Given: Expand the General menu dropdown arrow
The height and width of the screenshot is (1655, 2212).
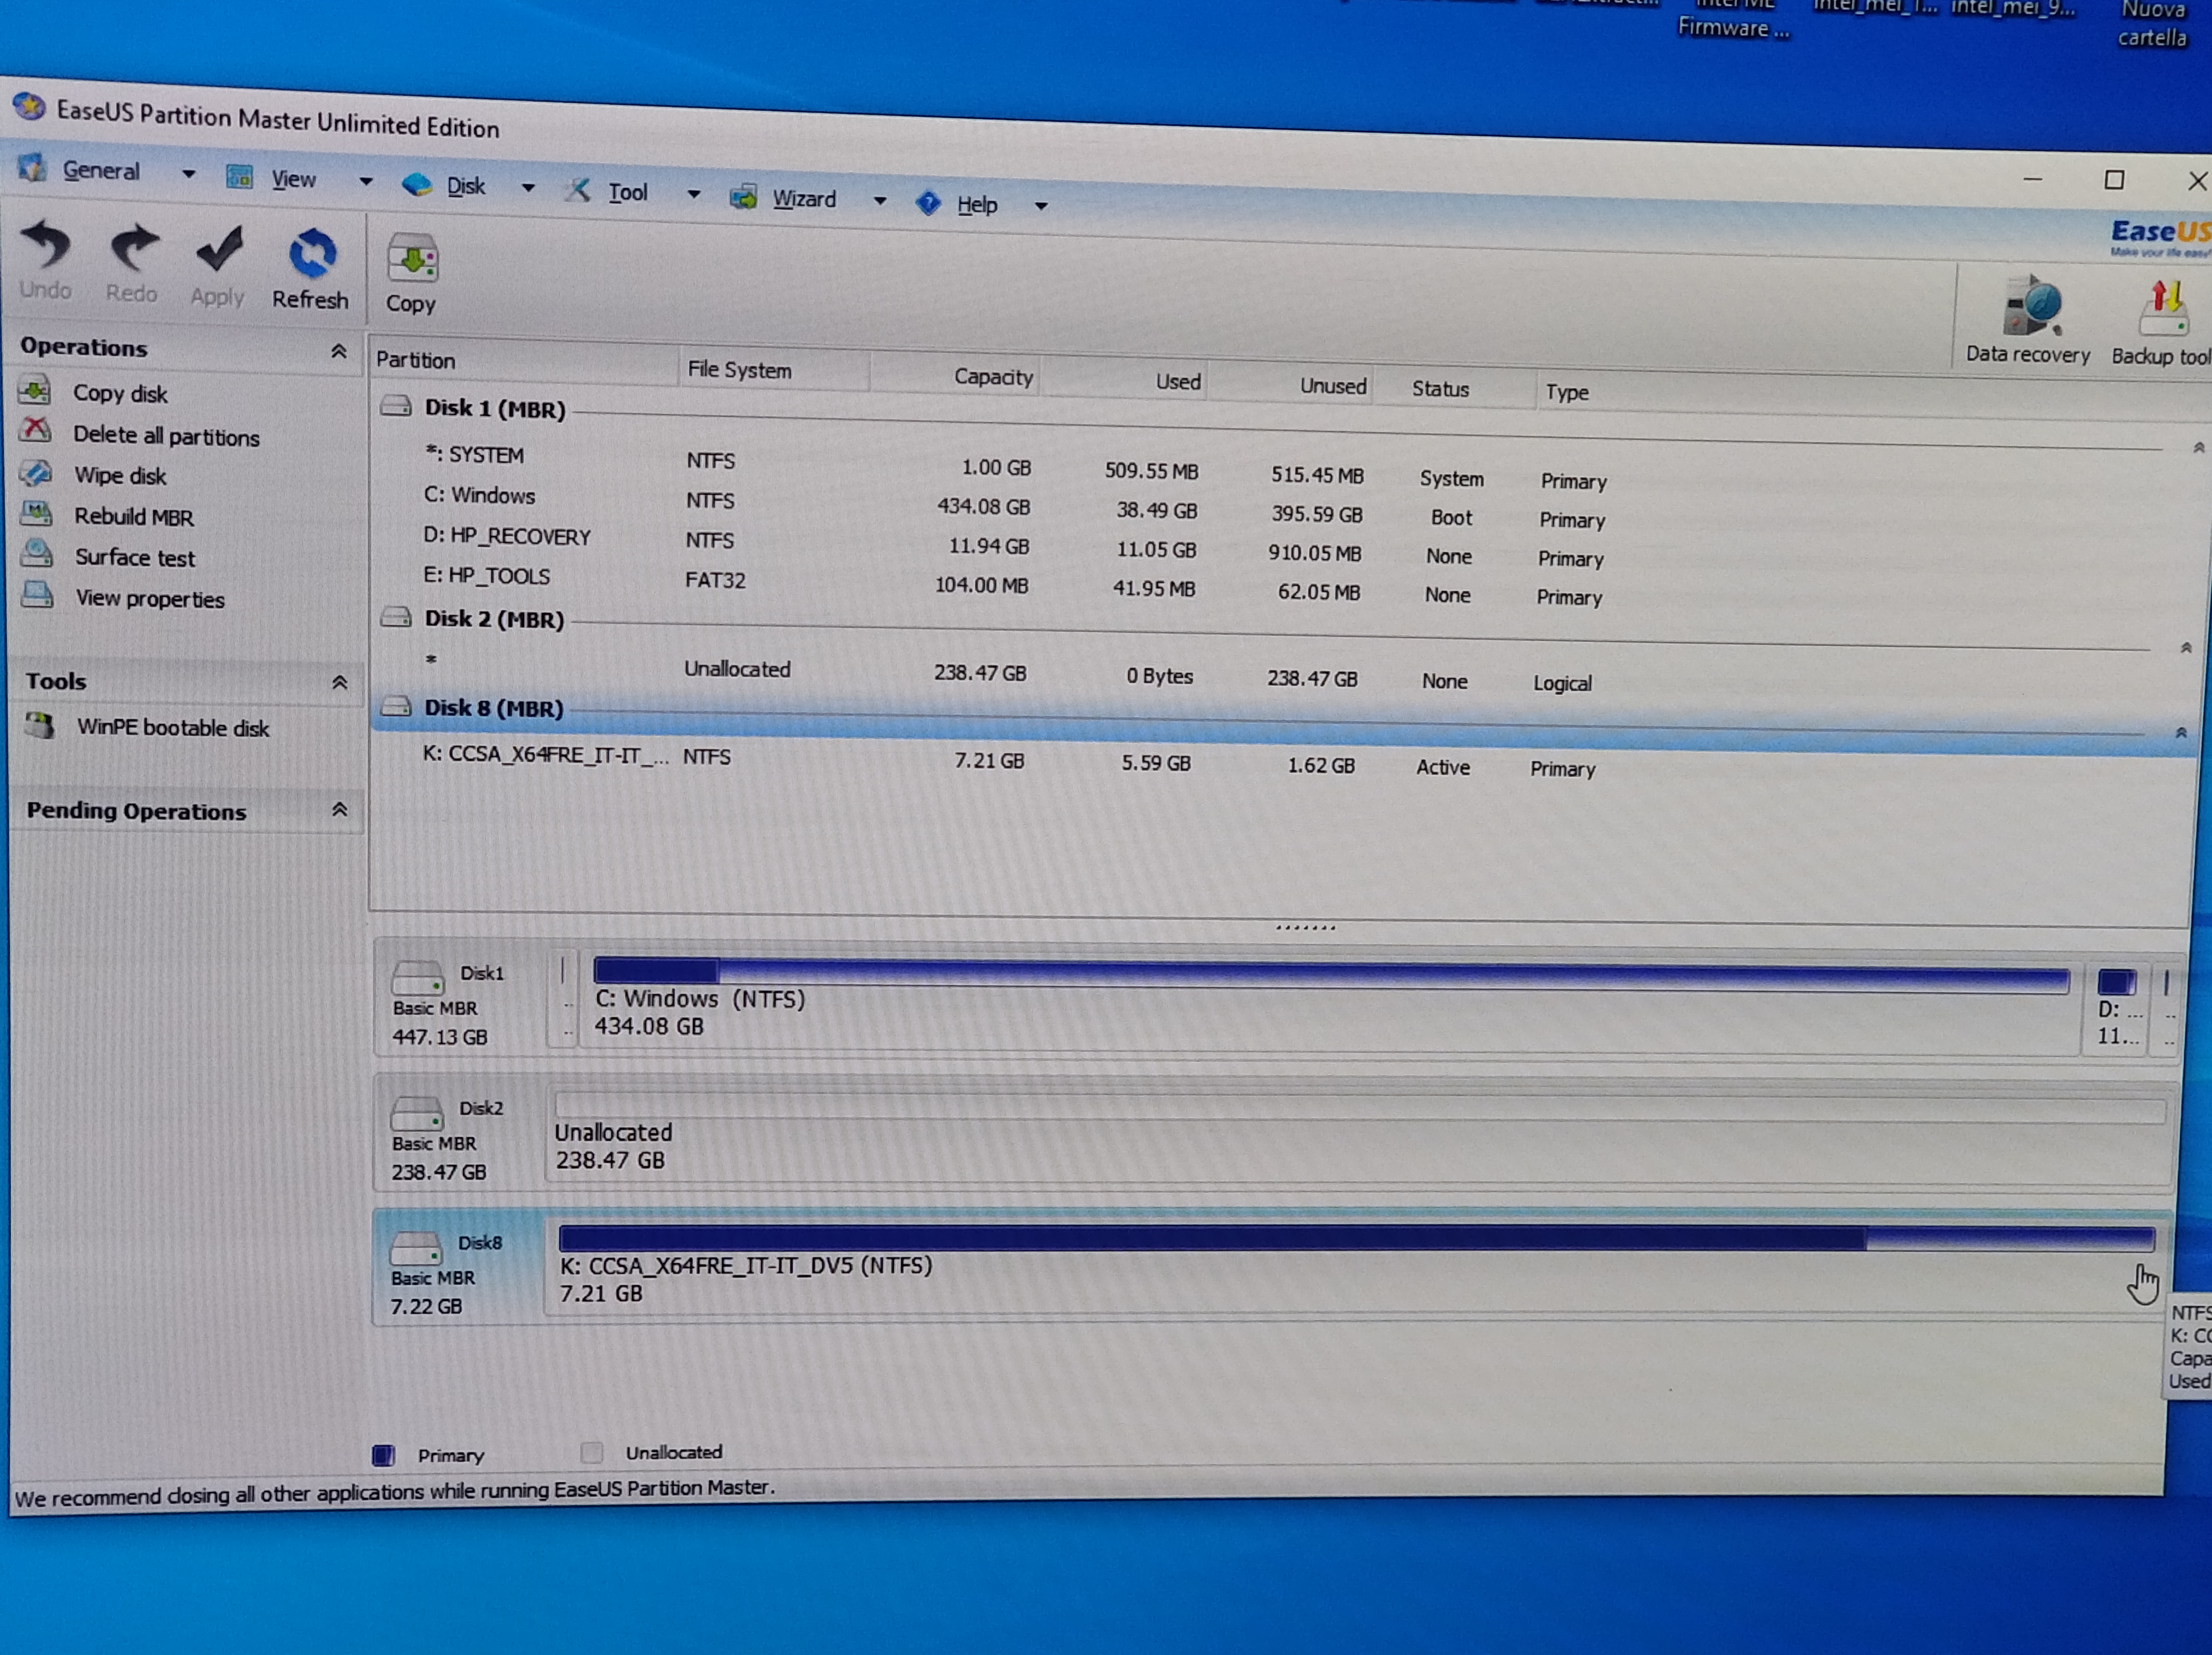Looking at the screenshot, I should pos(188,174).
